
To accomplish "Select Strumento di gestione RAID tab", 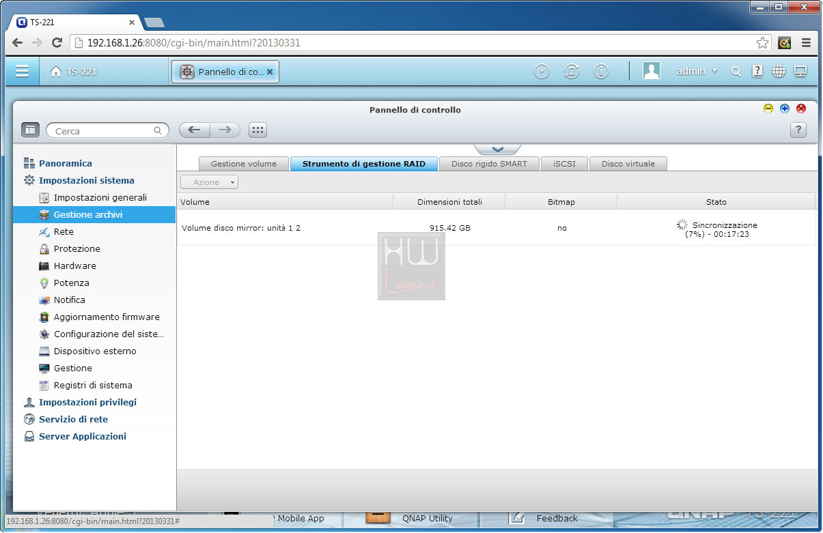I will 364,164.
